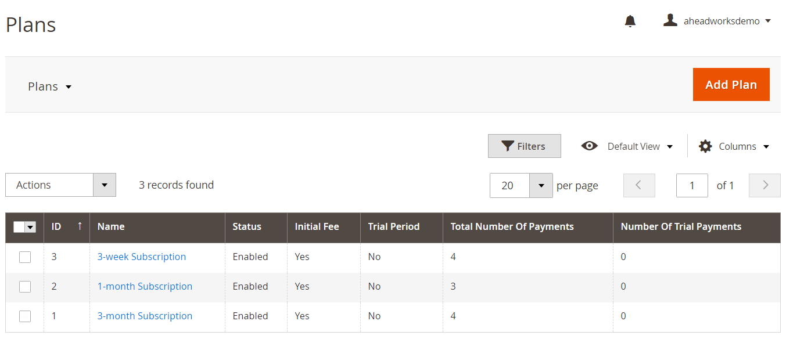Open the select-all checkbox dropdown arrow
The image size is (786, 339).
click(x=30, y=228)
